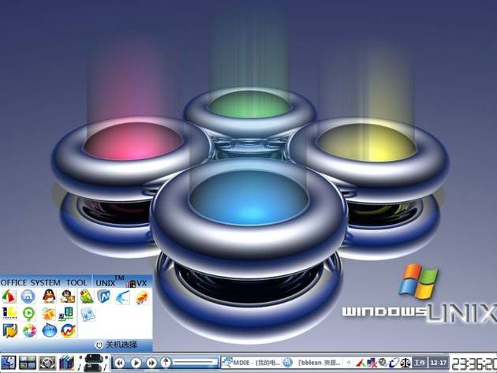Viewport: 497px width, 373px height.
Task: Click play in the taskbar media player
Action: click(x=136, y=363)
